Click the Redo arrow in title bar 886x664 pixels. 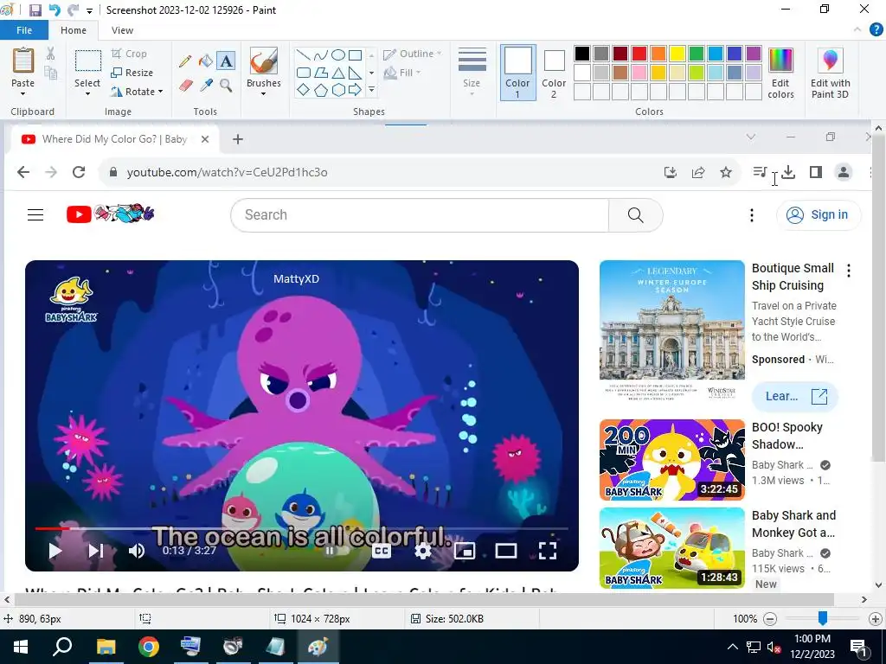point(73,10)
